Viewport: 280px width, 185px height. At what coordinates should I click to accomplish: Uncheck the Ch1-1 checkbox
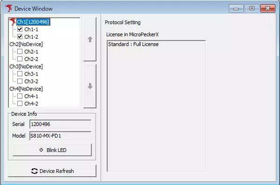[20, 29]
